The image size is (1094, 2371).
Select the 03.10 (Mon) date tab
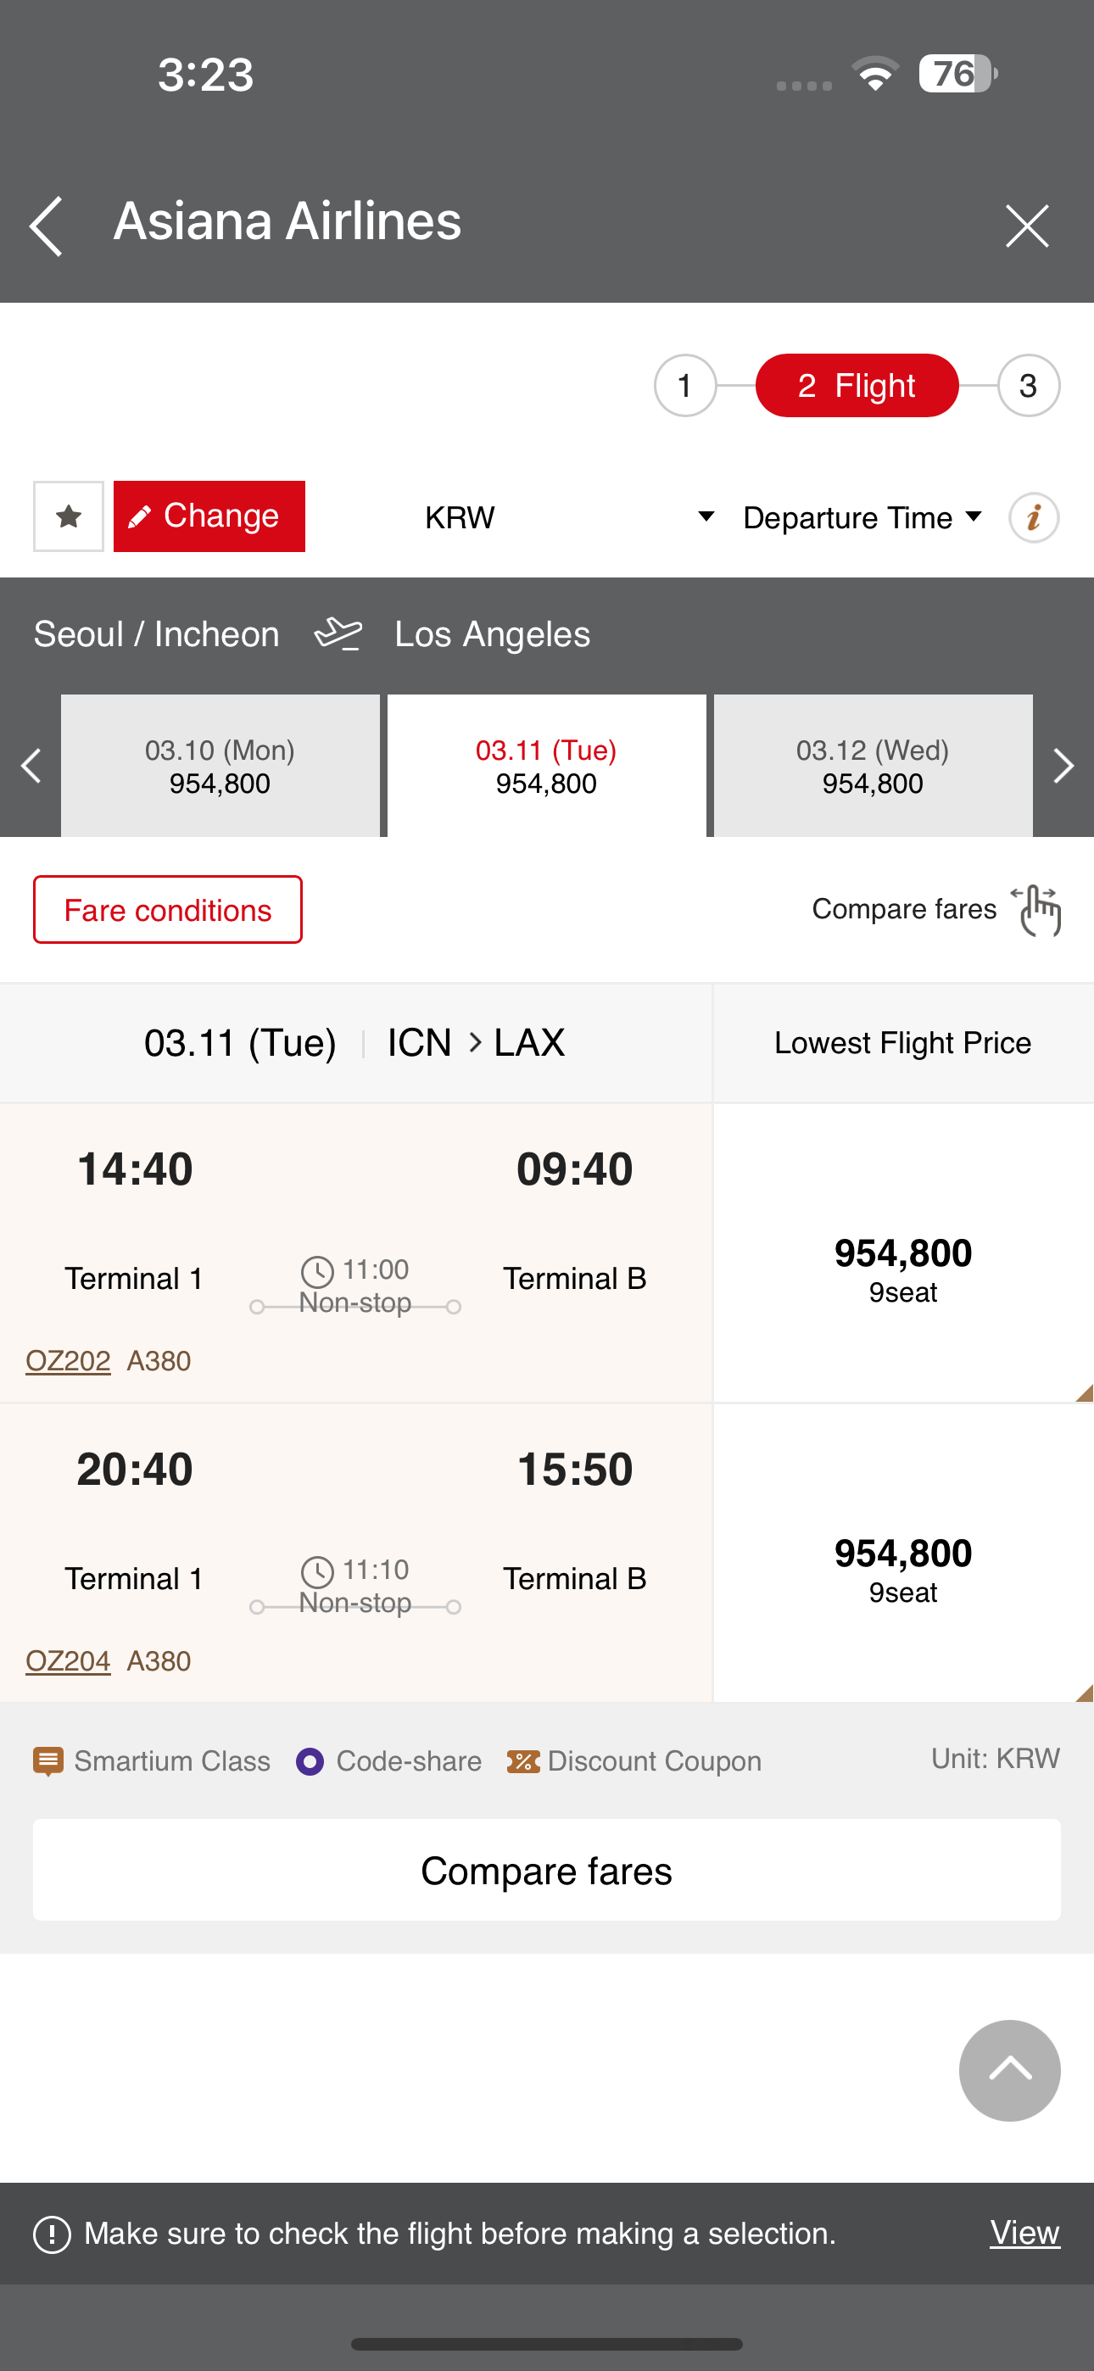[x=220, y=766]
